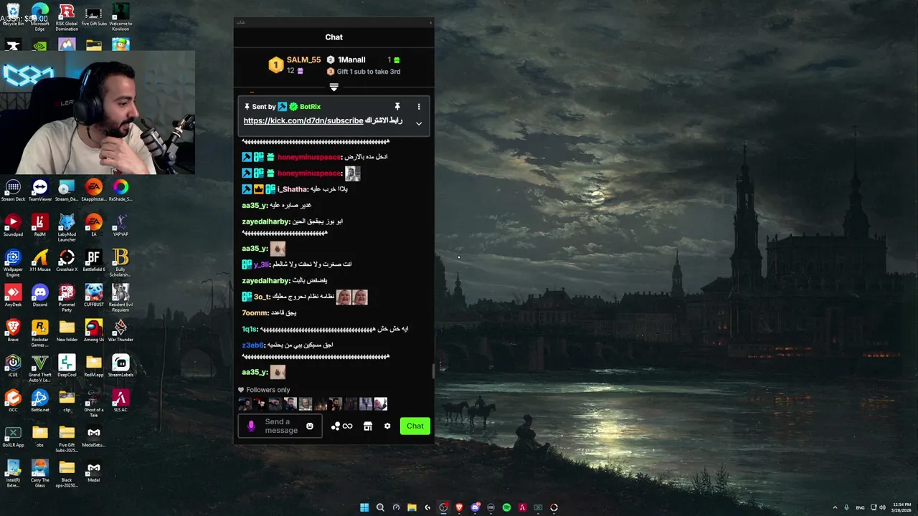Open Welcome to Kowloon shortcut
The height and width of the screenshot is (516, 918).
click(x=120, y=18)
